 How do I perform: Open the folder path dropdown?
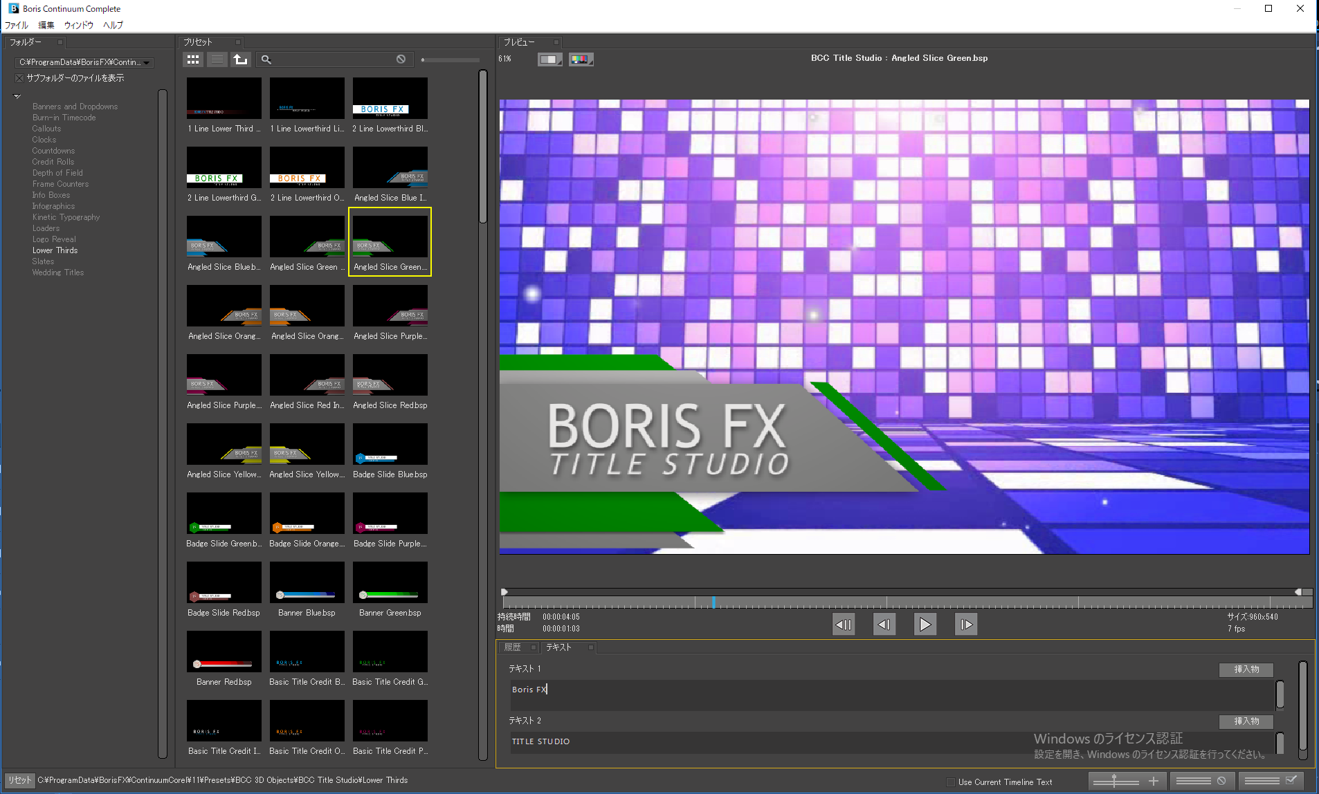pyautogui.click(x=84, y=62)
